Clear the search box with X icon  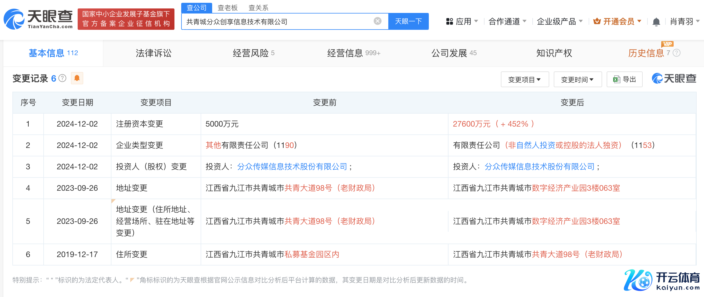coord(377,21)
